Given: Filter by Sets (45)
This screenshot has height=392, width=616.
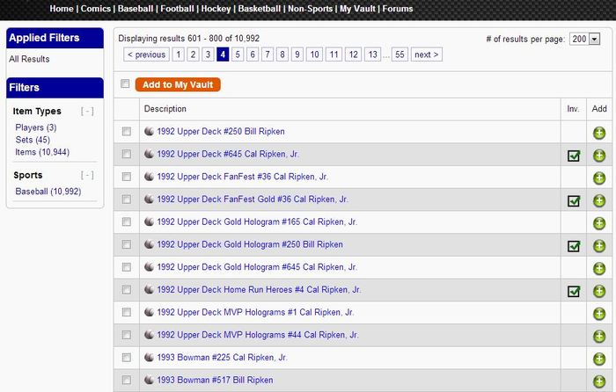Looking at the screenshot, I should (33, 140).
